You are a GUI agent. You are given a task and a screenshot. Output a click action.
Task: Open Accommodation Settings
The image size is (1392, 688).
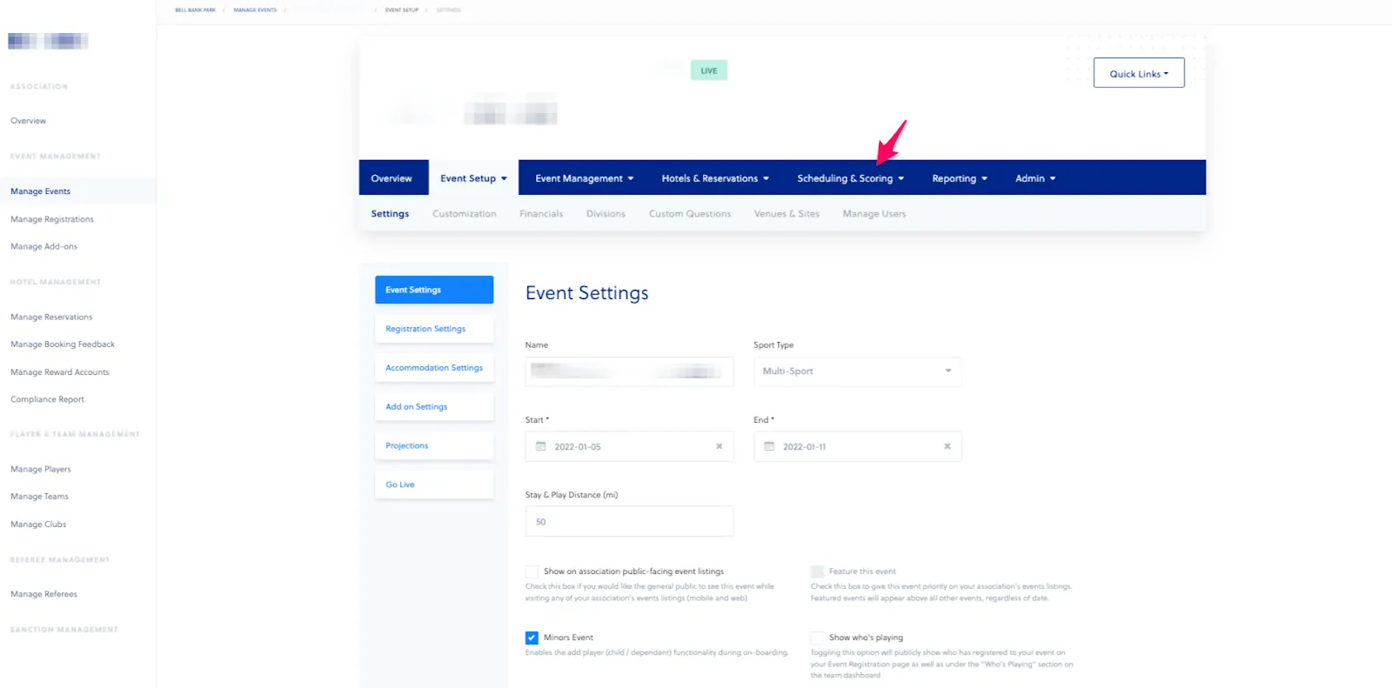434,368
